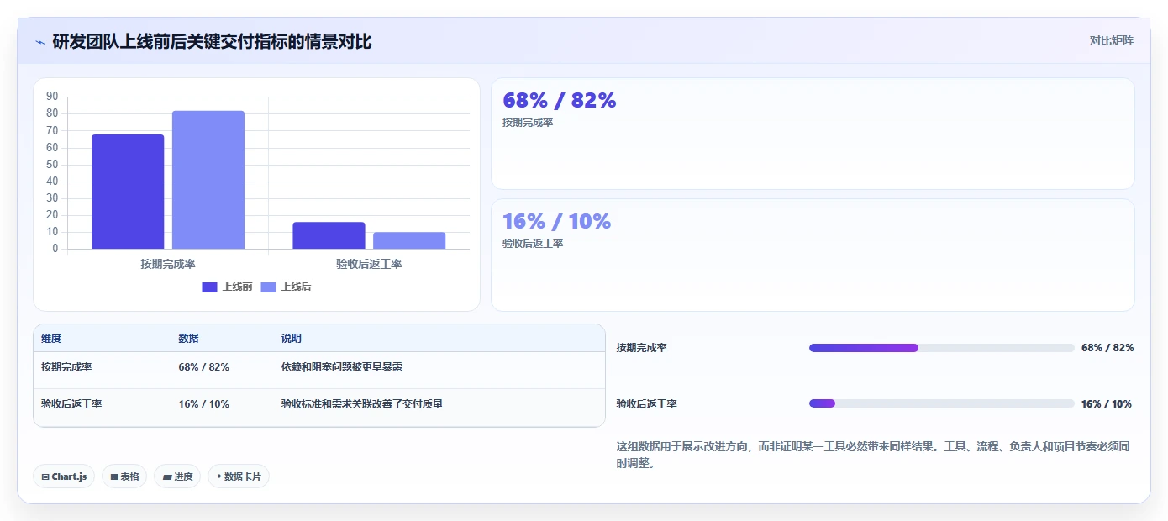
Task: Open the 68% / 82% data card
Action: point(813,134)
